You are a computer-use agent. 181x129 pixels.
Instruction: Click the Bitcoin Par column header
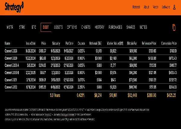(132, 43)
